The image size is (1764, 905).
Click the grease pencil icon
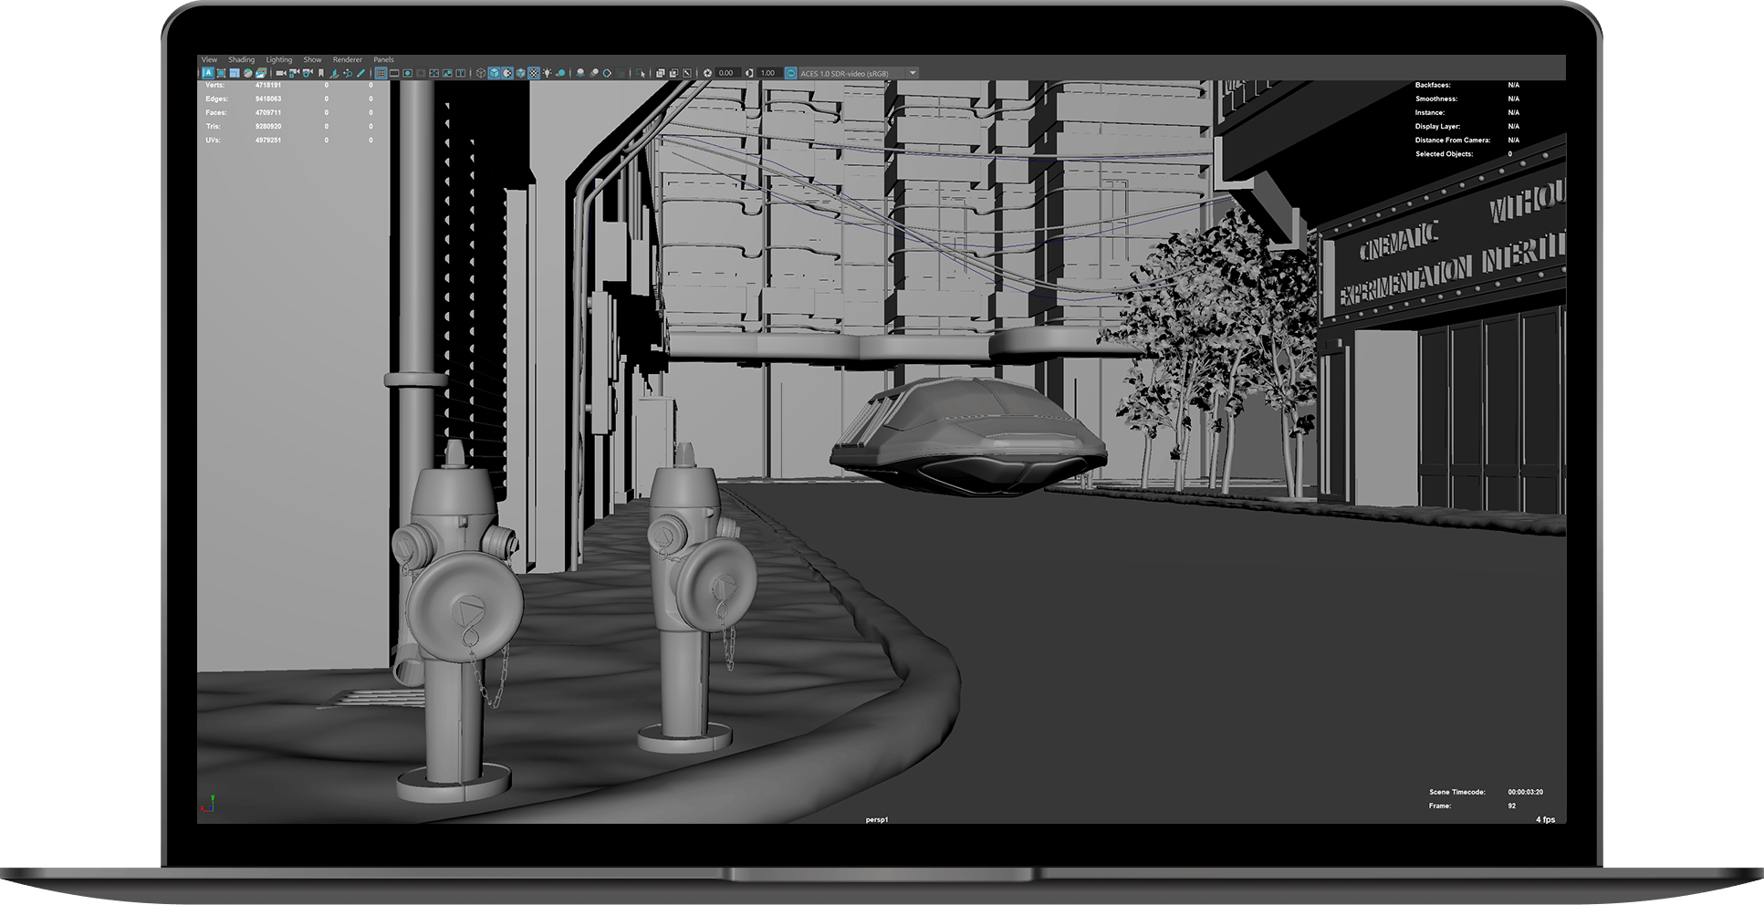(360, 73)
